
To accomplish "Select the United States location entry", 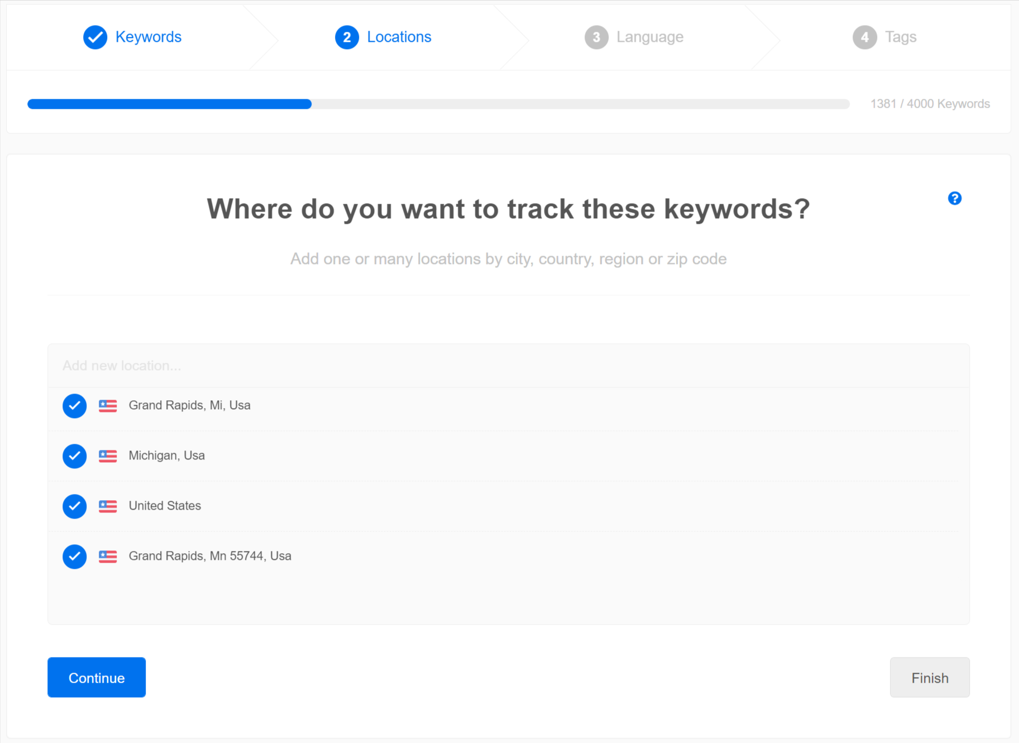I will 165,506.
